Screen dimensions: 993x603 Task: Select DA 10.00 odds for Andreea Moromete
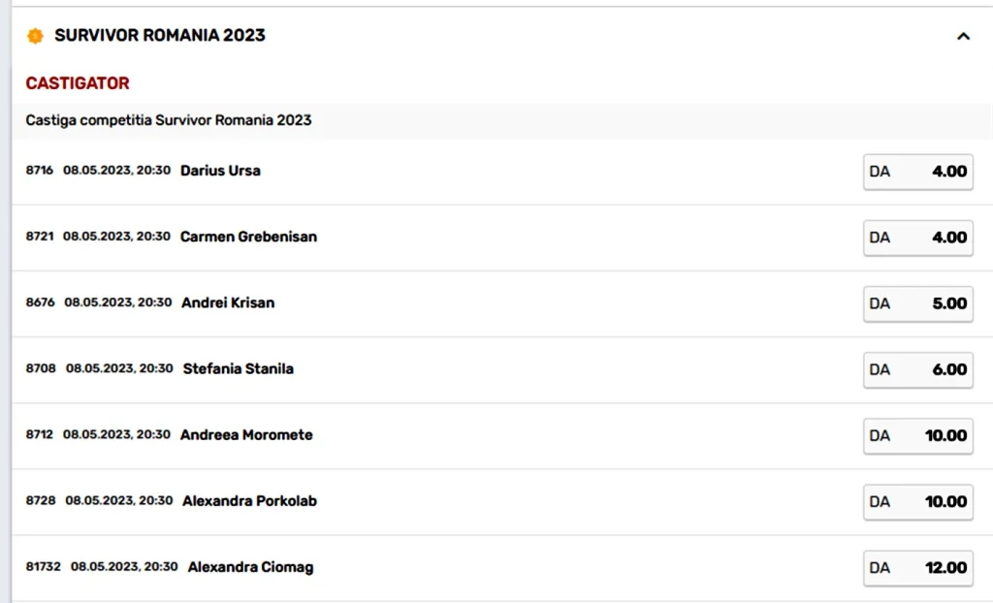coord(917,436)
